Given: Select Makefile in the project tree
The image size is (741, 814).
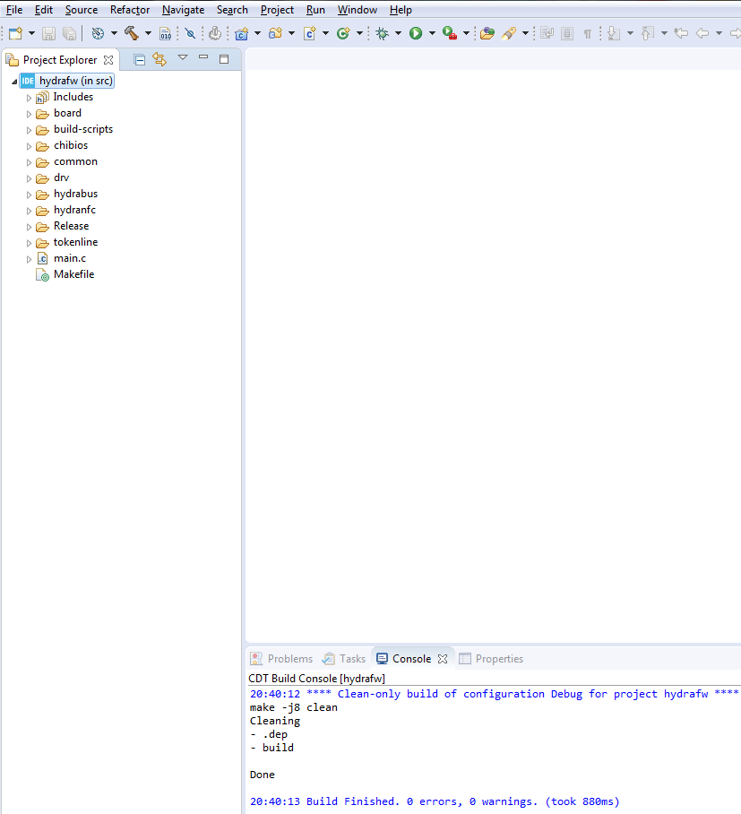Looking at the screenshot, I should coord(73,274).
